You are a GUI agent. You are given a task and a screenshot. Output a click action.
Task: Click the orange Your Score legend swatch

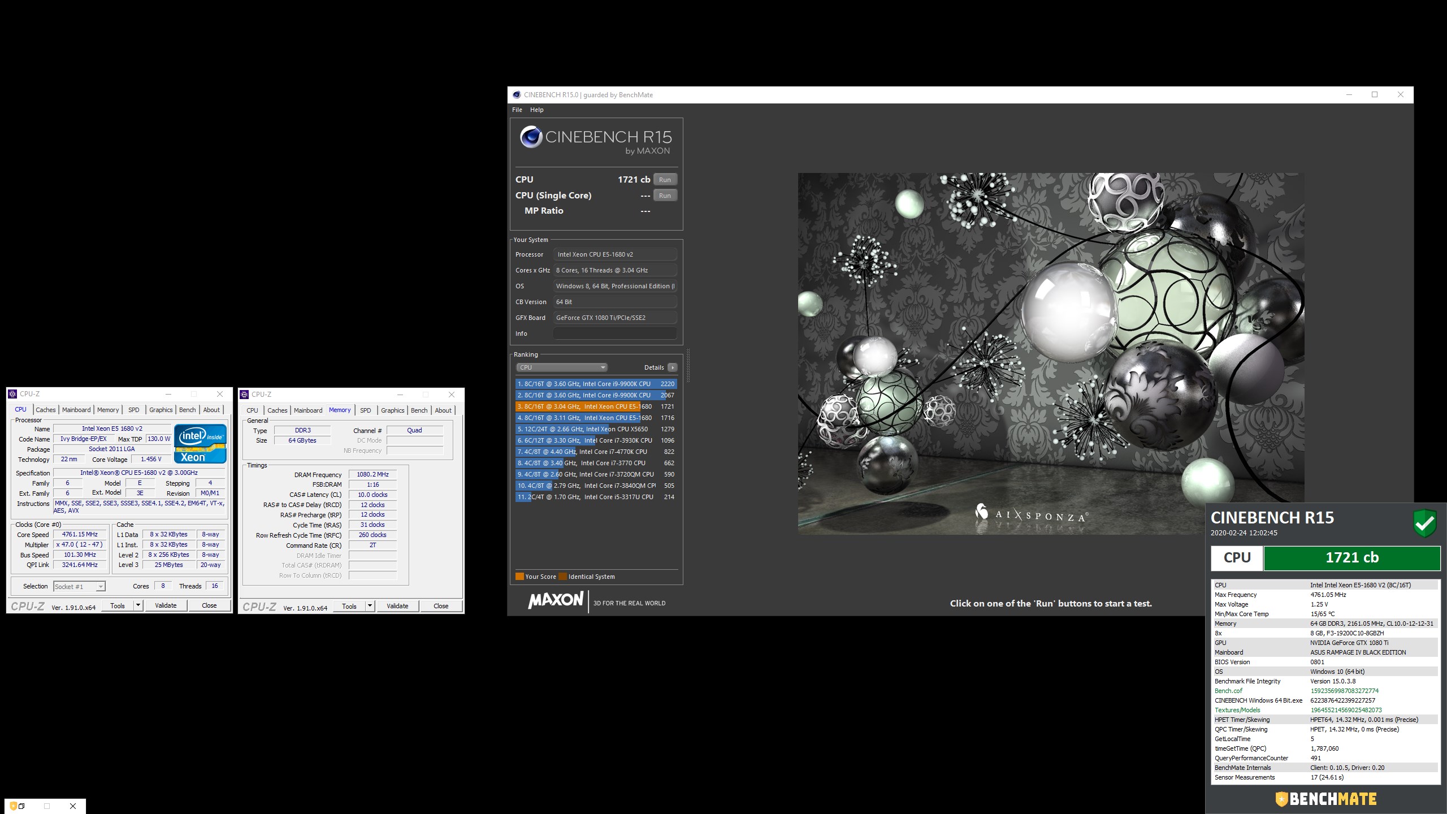(519, 577)
